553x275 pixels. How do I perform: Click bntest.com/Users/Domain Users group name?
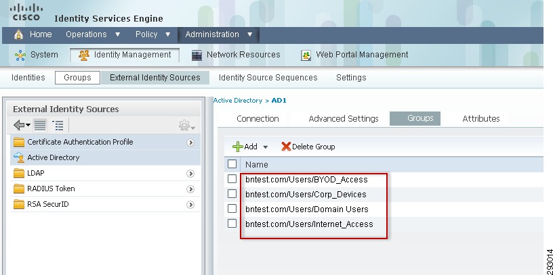click(307, 209)
